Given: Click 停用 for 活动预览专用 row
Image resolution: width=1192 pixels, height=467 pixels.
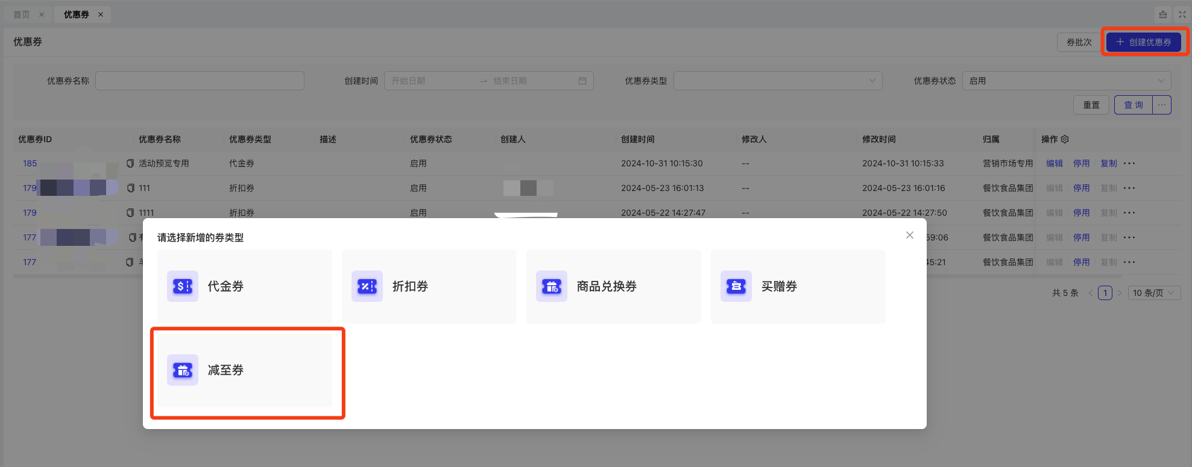Looking at the screenshot, I should tap(1082, 163).
